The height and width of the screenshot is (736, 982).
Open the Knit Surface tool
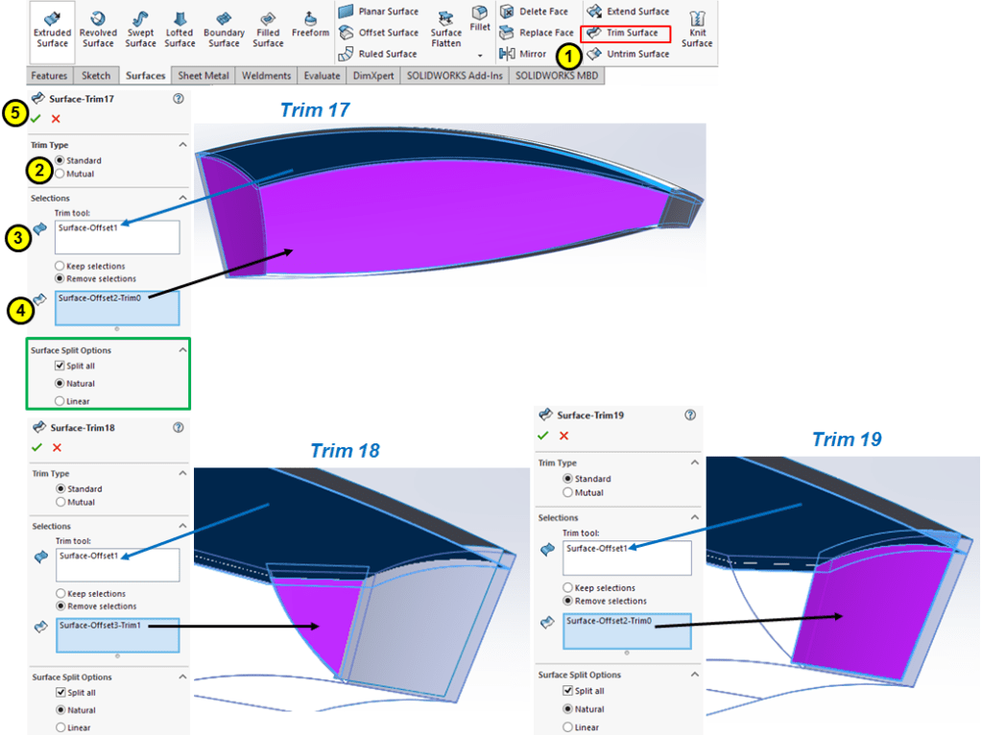[x=697, y=29]
